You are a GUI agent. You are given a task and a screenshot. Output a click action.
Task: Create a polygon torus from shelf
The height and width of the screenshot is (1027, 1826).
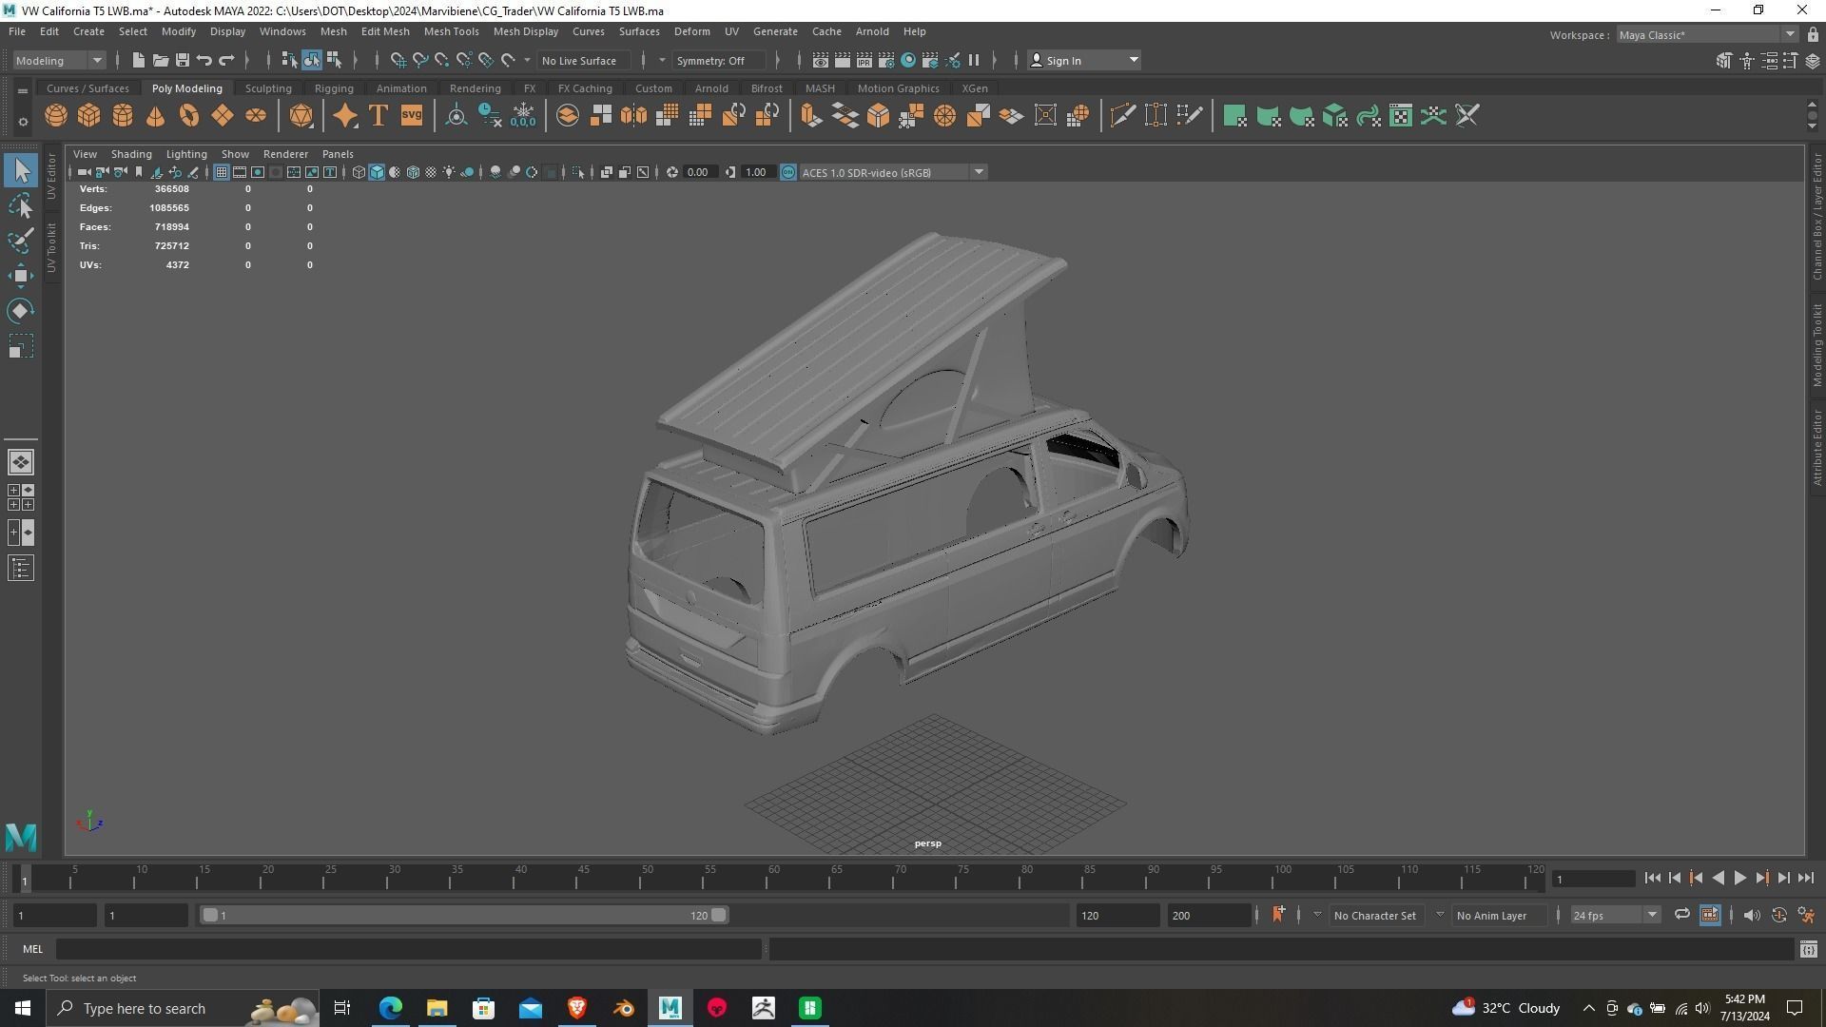(x=189, y=116)
